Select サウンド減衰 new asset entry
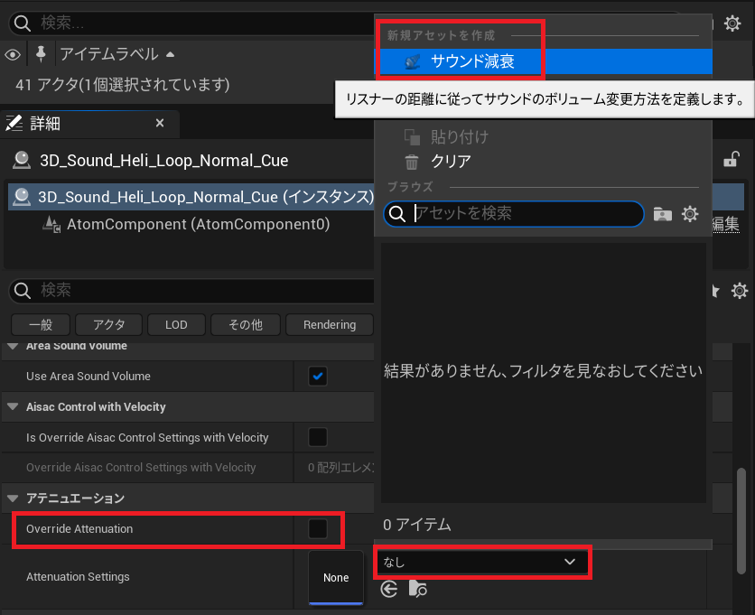Viewport: 755px width, 615px height. click(543, 61)
